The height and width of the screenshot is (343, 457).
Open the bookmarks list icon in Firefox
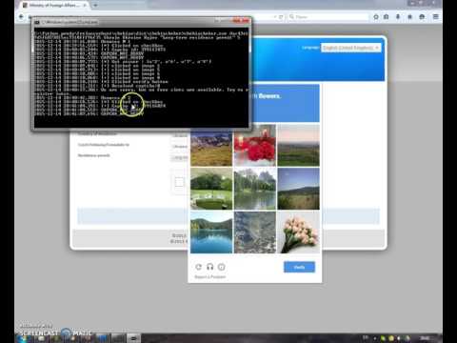pyautogui.click(x=387, y=17)
